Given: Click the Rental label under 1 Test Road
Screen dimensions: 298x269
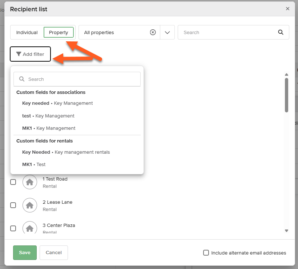Looking at the screenshot, I should point(49,186).
